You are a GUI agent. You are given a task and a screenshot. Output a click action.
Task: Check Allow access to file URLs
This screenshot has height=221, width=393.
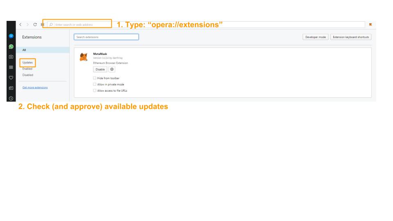click(95, 90)
